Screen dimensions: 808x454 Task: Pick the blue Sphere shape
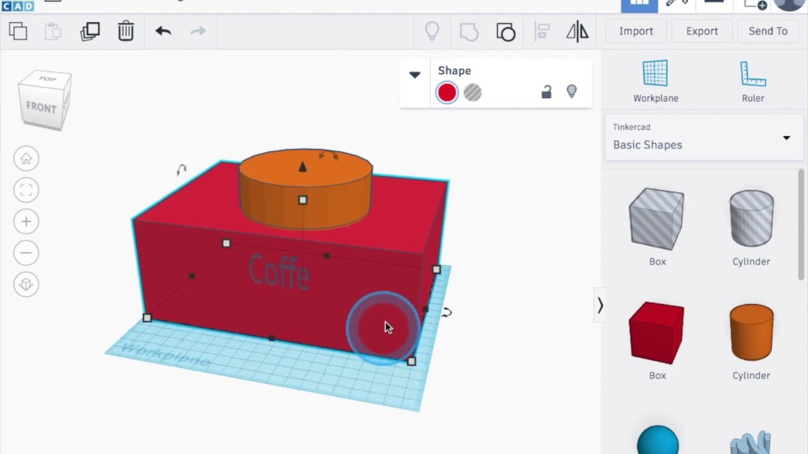(x=657, y=440)
